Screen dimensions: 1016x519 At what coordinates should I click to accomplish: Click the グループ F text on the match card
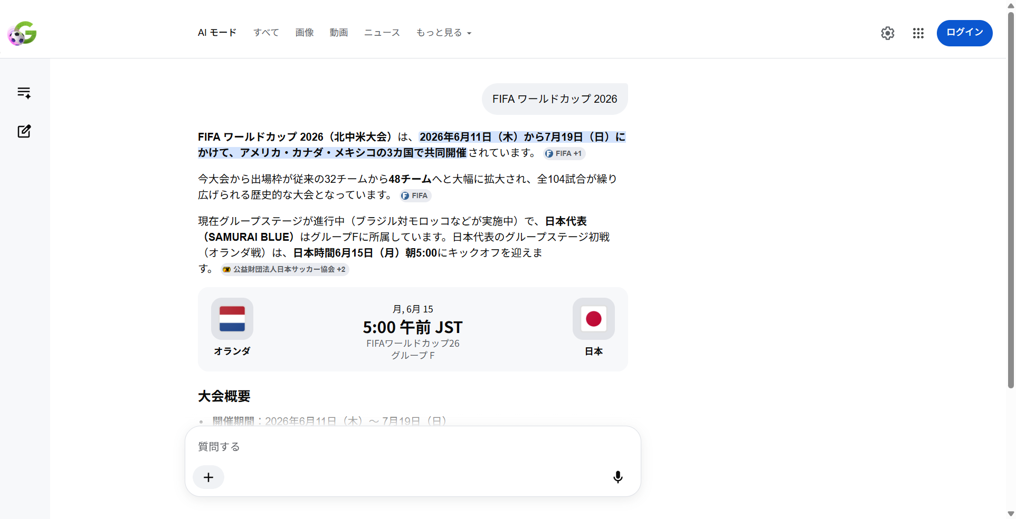point(413,356)
